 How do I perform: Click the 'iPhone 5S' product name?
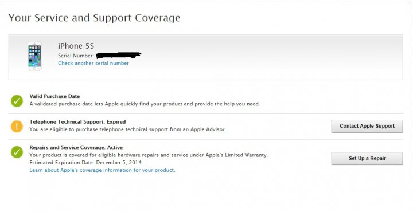76,46
